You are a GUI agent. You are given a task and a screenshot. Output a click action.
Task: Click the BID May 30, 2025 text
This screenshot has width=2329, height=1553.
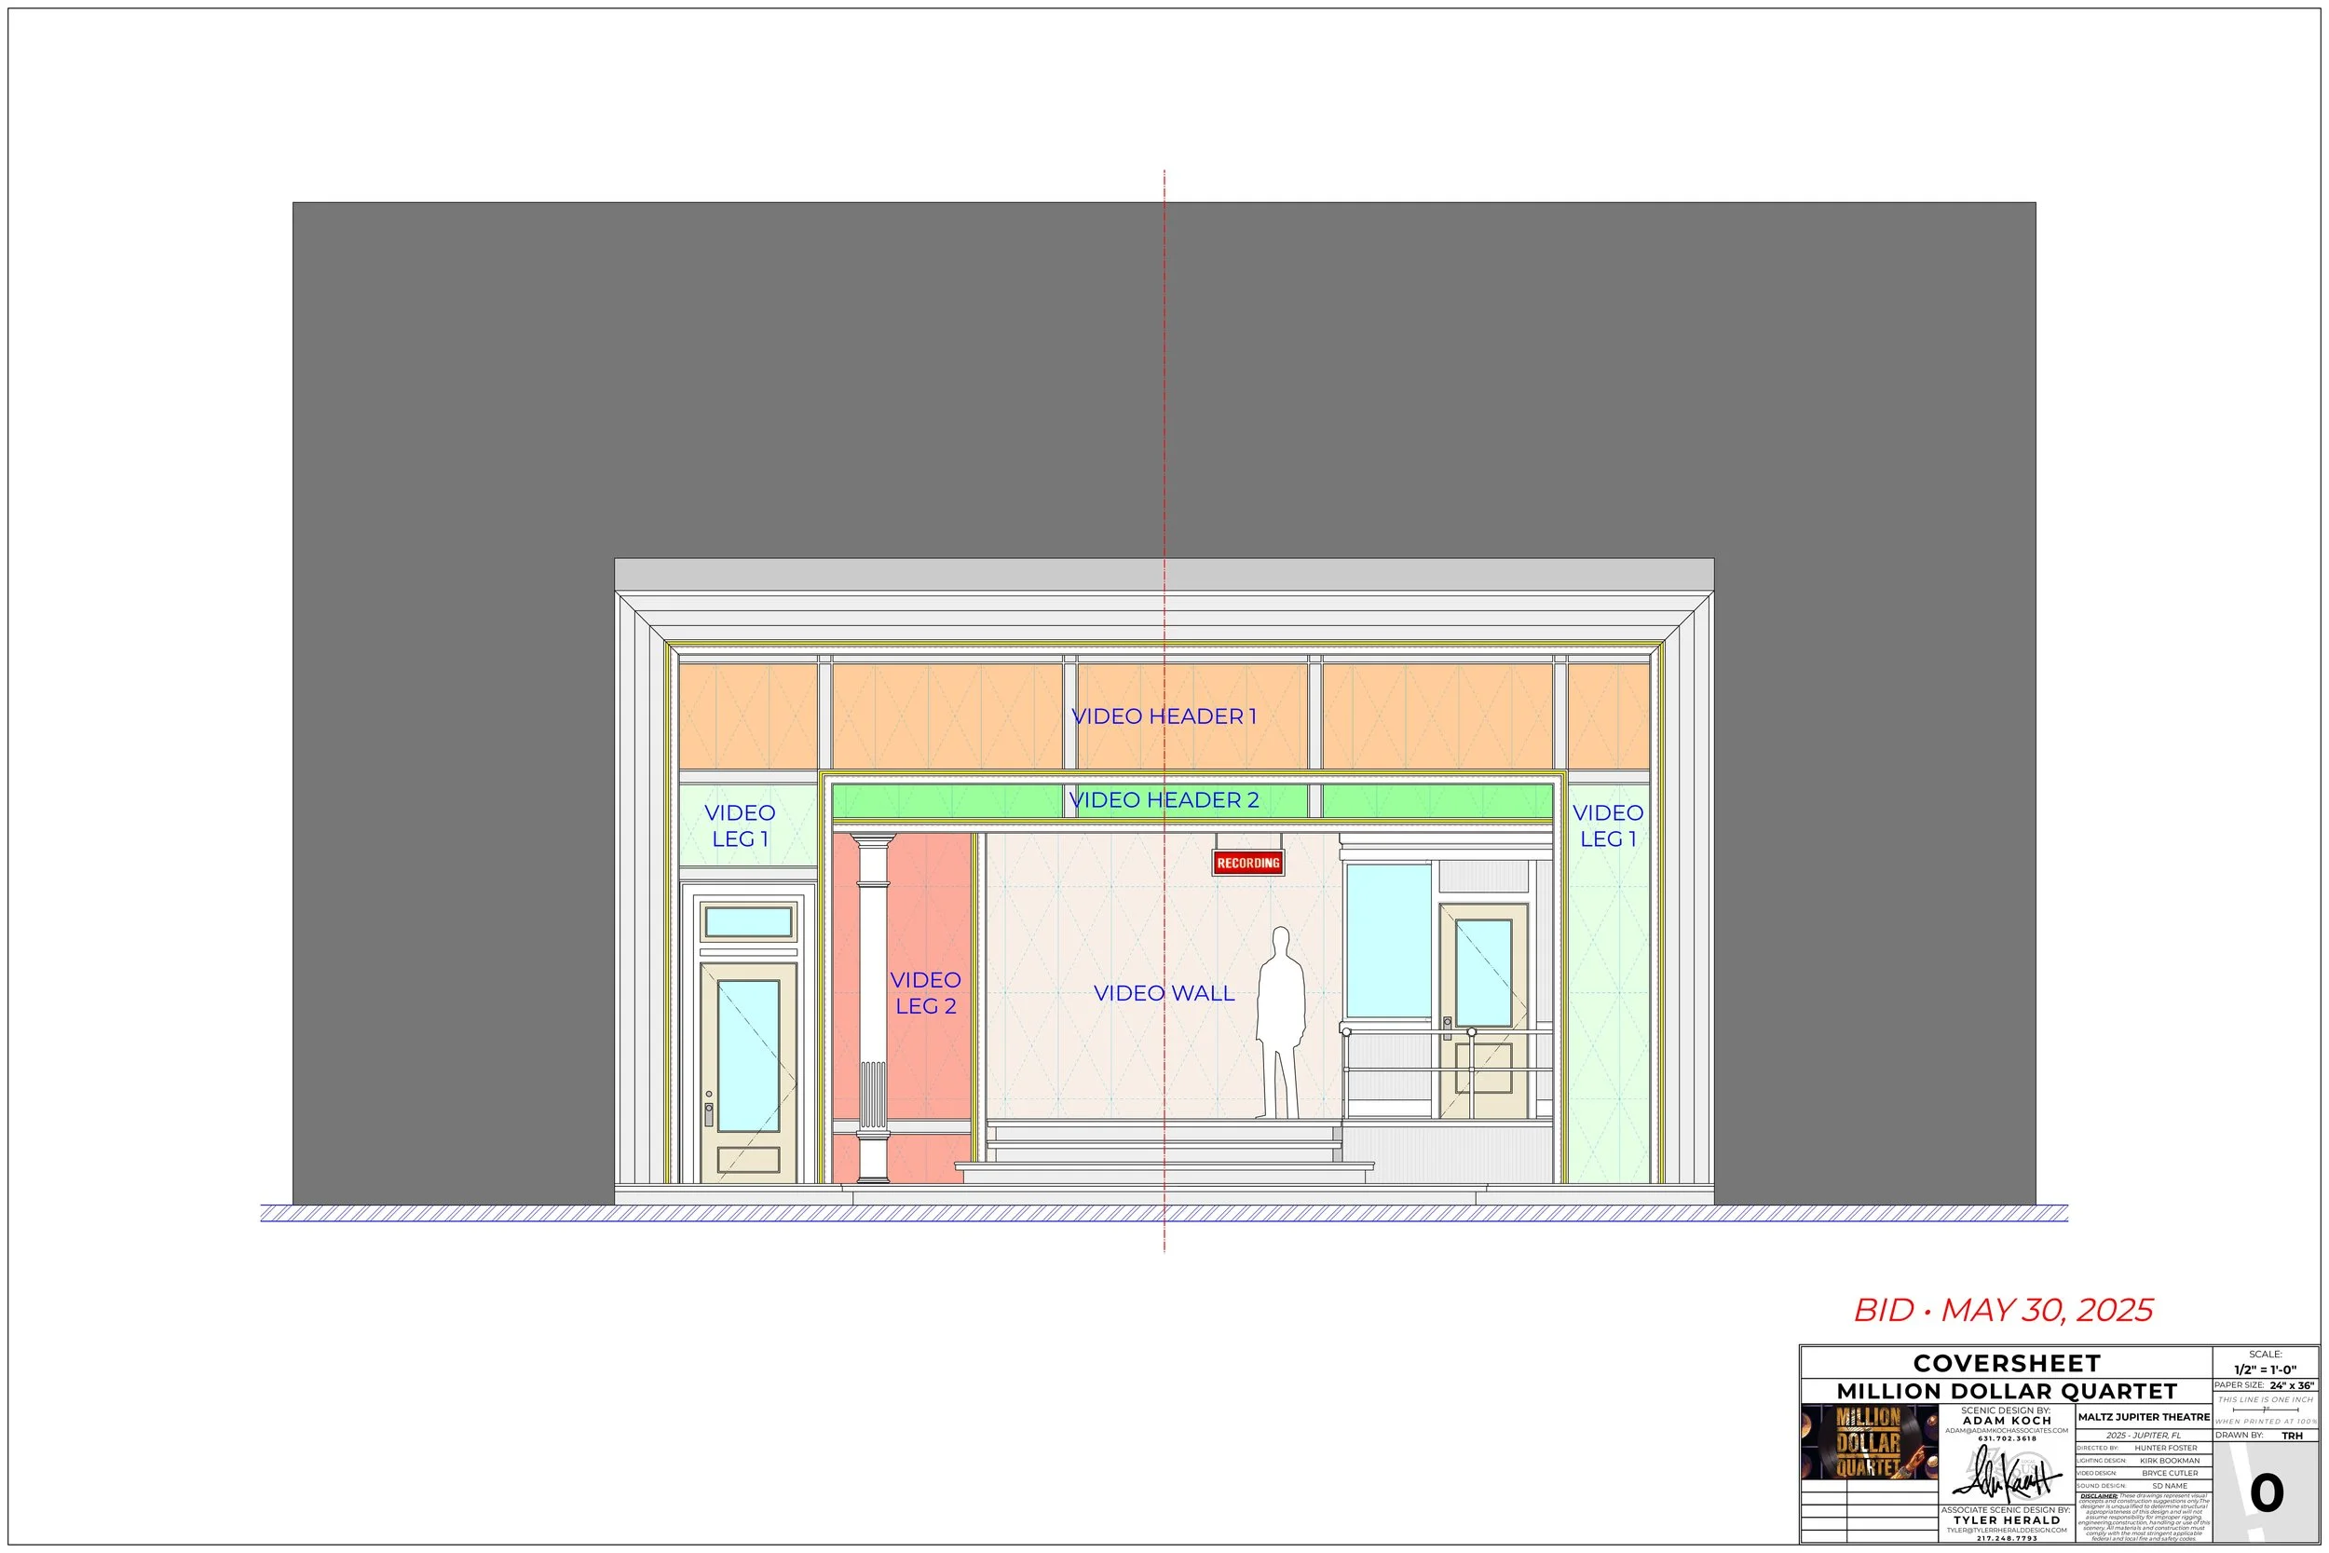coord(2003,1309)
